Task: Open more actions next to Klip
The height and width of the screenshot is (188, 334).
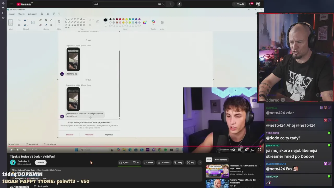Action: [x=200, y=162]
